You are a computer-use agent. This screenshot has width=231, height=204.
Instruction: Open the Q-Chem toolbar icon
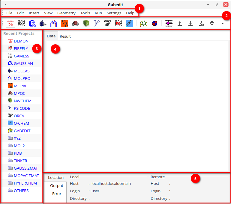129,23
